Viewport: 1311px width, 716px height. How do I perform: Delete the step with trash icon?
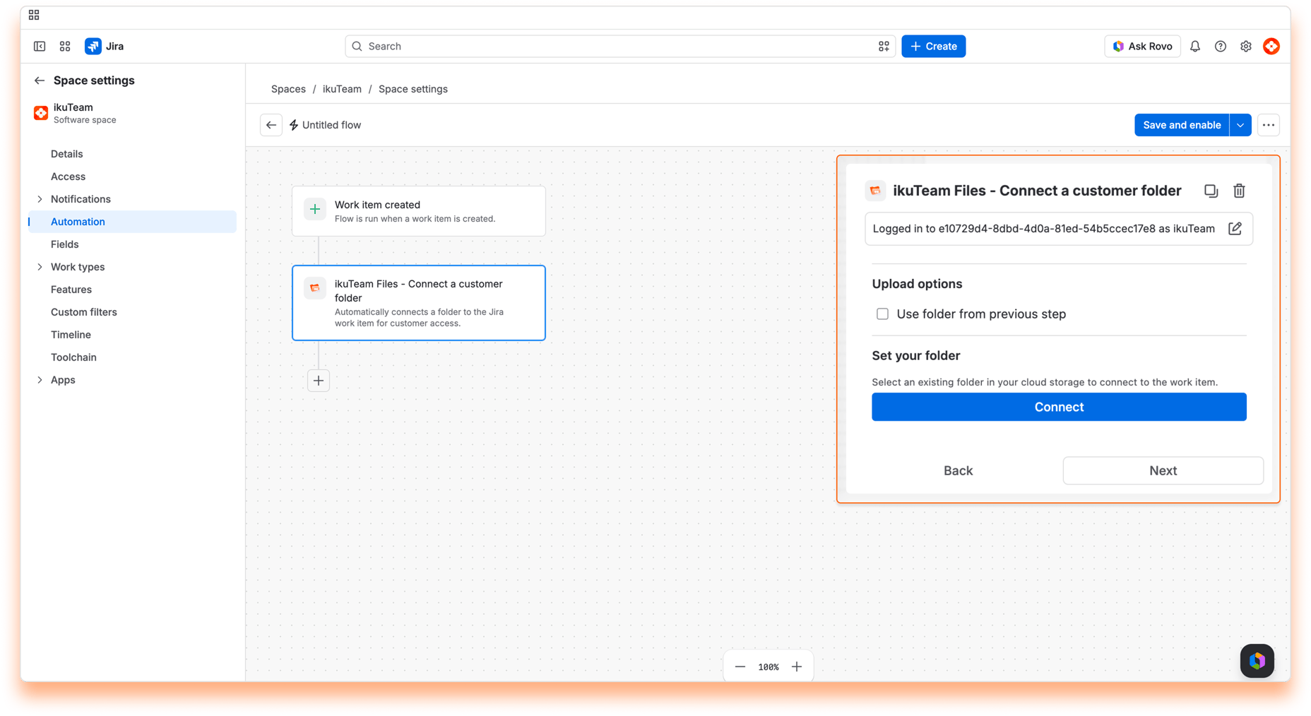(1239, 191)
